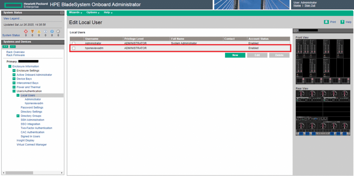Collapse the Users/Authentication node
Viewport: 354px width, 176px height.
click(14, 91)
